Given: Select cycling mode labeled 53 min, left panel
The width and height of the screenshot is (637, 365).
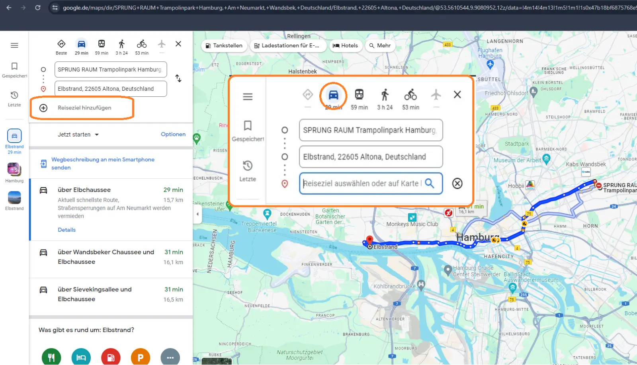Looking at the screenshot, I should pyautogui.click(x=142, y=47).
